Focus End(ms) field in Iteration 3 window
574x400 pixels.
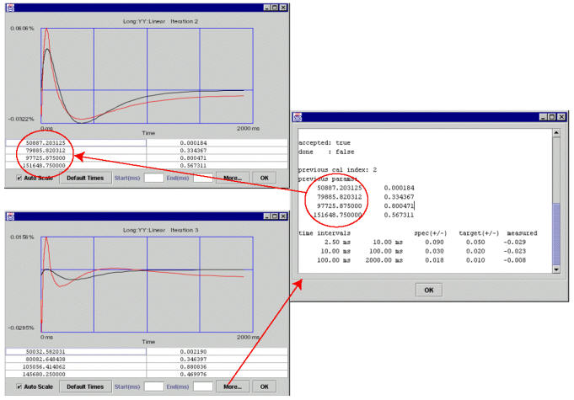tap(202, 387)
